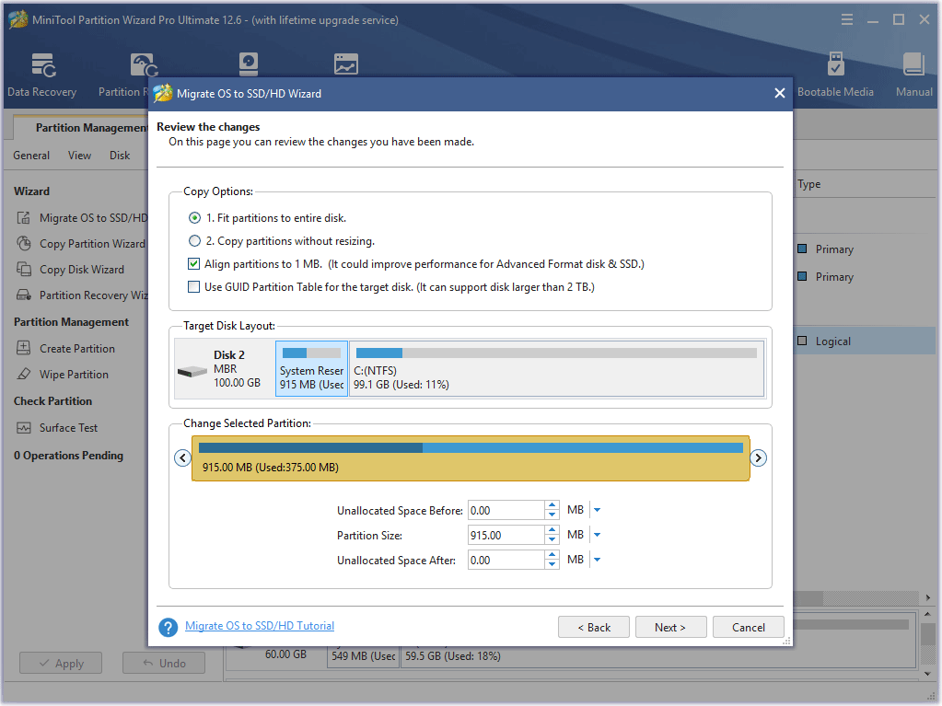
Task: Open the Disk menu
Action: click(x=120, y=156)
